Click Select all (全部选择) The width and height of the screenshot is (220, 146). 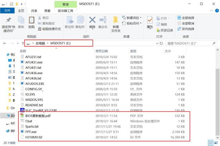(186, 18)
